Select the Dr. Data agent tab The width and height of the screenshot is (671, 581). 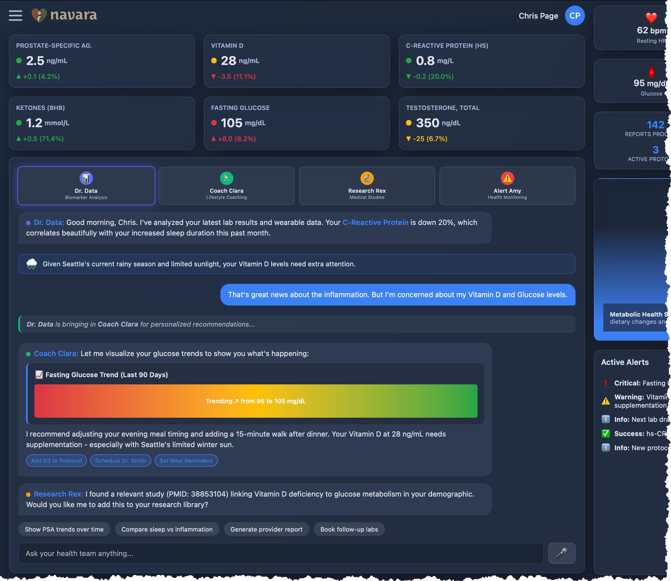pos(86,186)
